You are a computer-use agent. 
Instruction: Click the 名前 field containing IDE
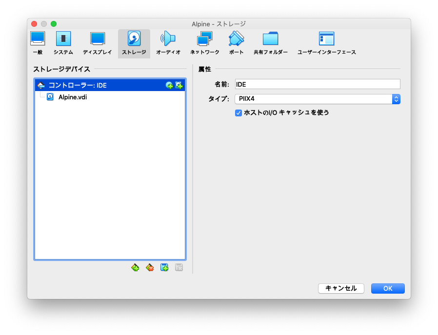tap(318, 84)
